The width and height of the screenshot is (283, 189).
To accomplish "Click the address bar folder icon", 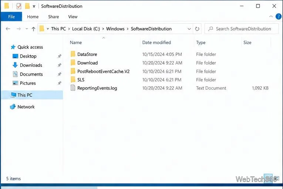I will 42,28.
